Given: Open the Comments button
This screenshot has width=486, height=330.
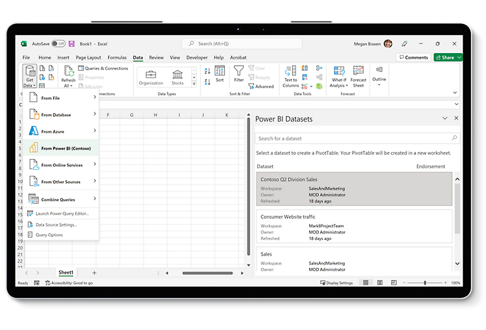Looking at the screenshot, I should pyautogui.click(x=413, y=58).
